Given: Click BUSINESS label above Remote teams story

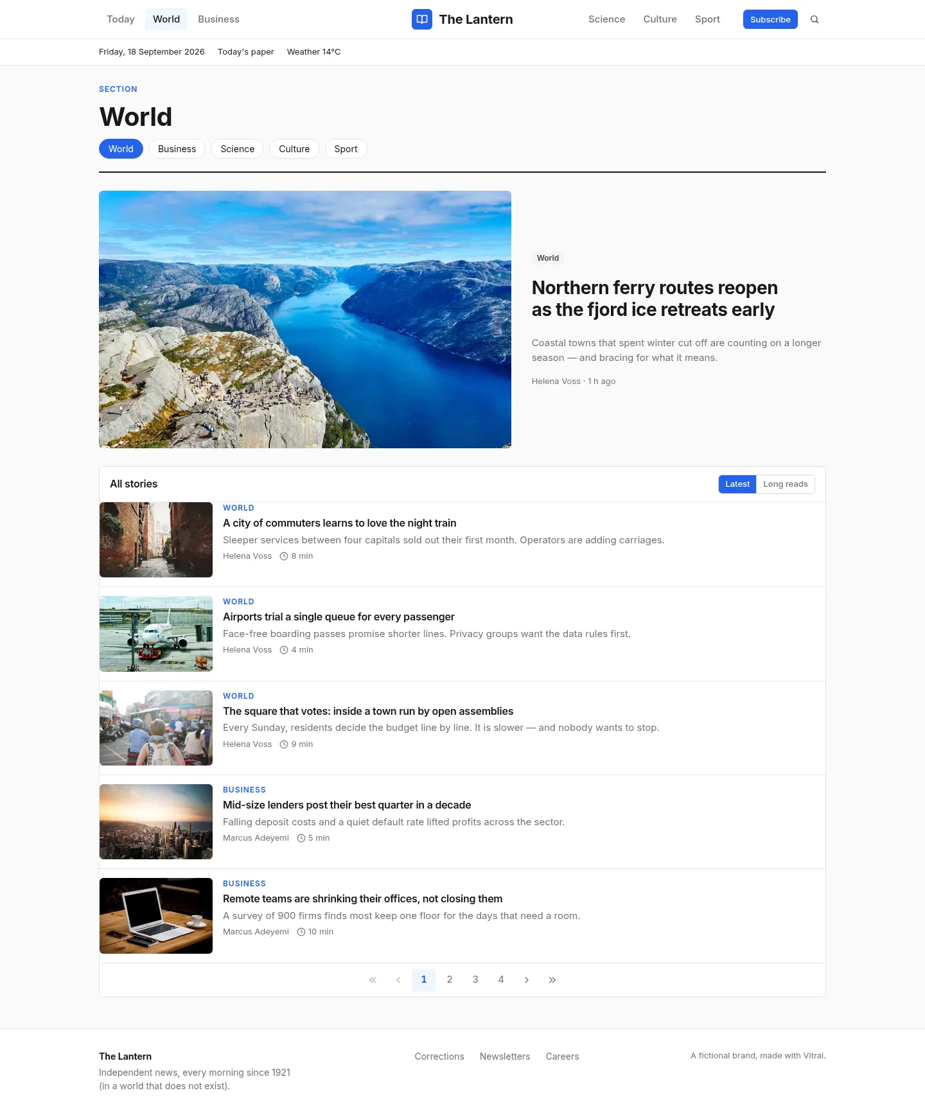Looking at the screenshot, I should [x=244, y=884].
